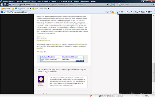Click the Internet zone globe icon
Viewport: 155px width, 97px height.
click(x=100, y=96)
